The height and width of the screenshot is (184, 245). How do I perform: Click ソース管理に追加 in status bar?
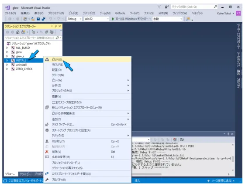point(221,181)
